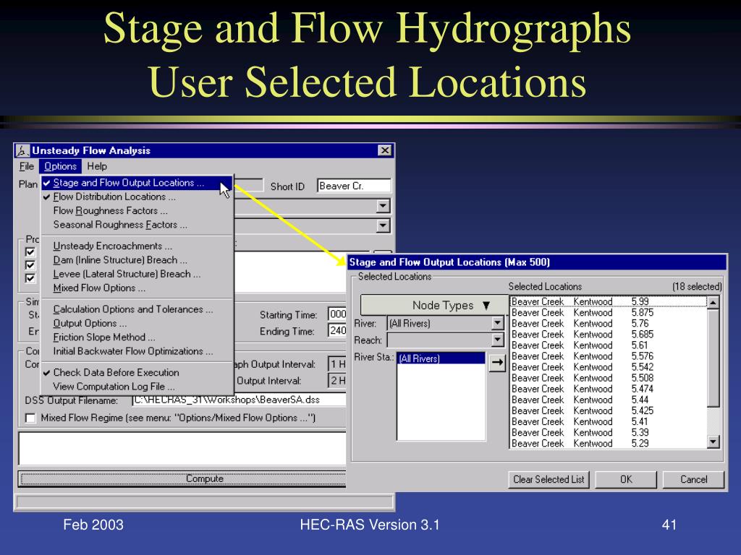Select Beaver Creek Kentwood 5.39 row
This screenshot has width=741, height=555.
609,432
